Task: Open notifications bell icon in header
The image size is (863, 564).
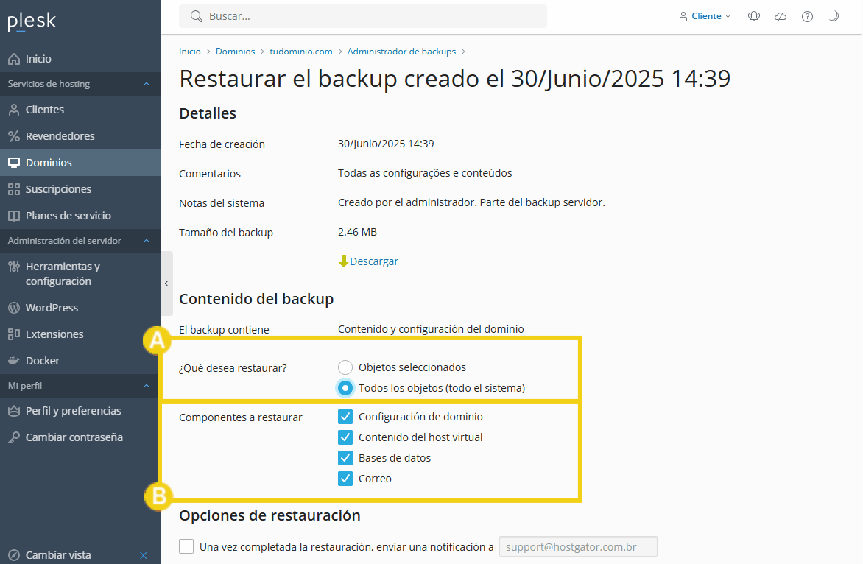Action: 753,16
